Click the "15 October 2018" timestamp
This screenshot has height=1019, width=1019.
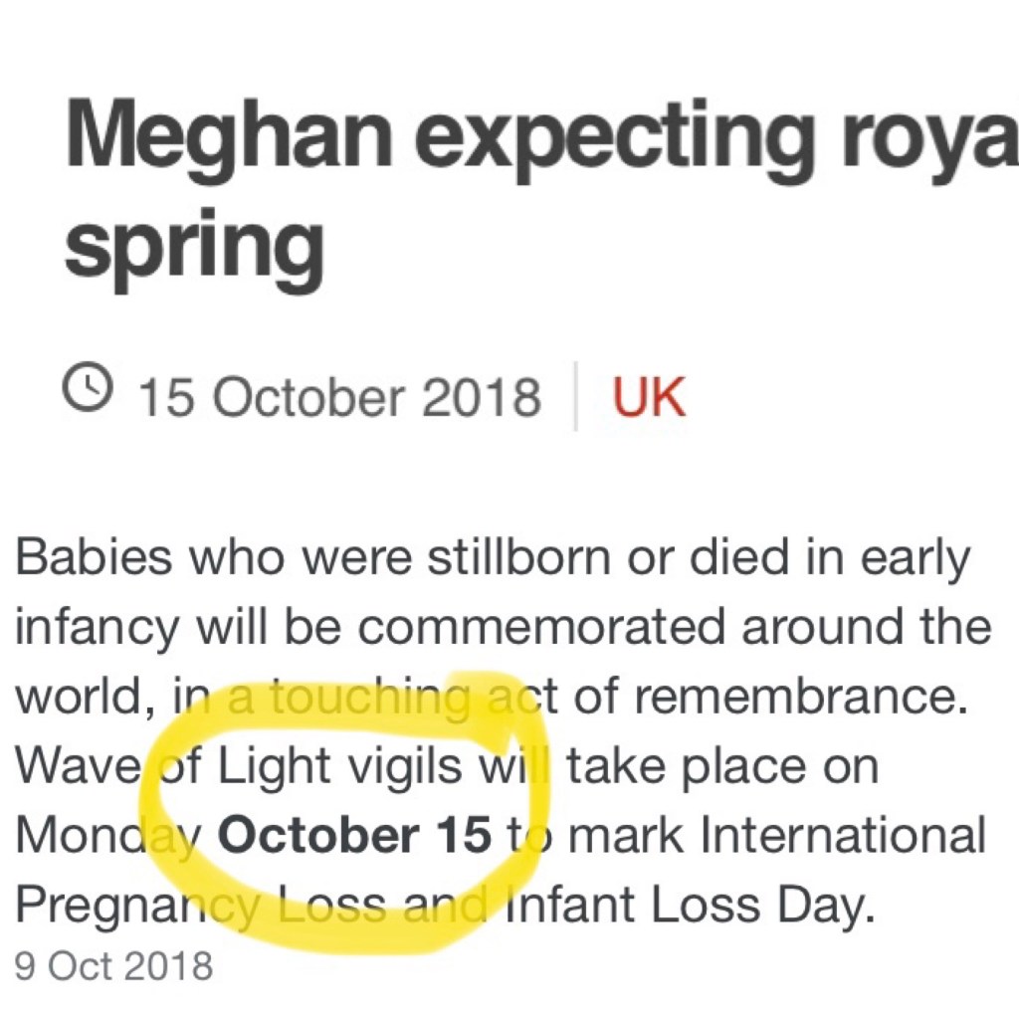[x=339, y=398]
